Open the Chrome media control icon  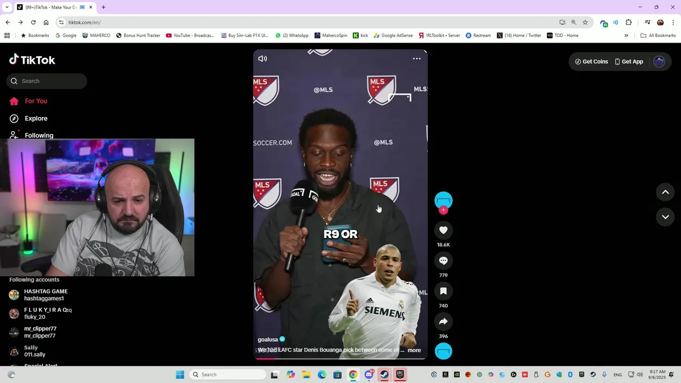pyautogui.click(x=647, y=22)
